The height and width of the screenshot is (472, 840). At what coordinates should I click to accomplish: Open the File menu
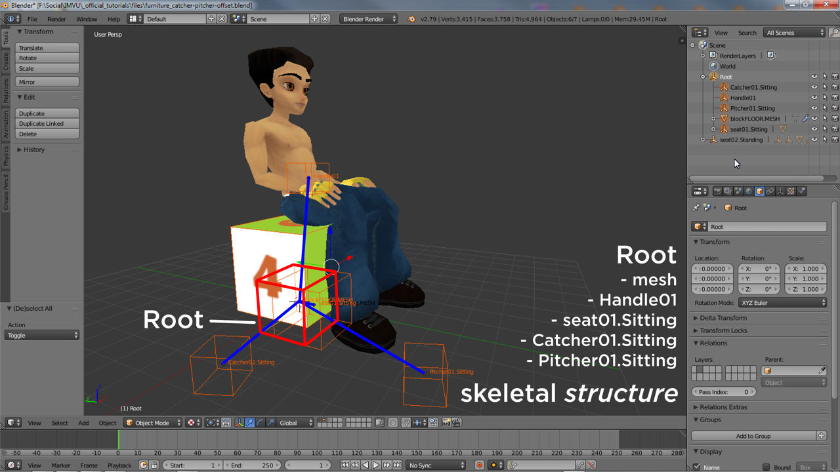(x=32, y=19)
